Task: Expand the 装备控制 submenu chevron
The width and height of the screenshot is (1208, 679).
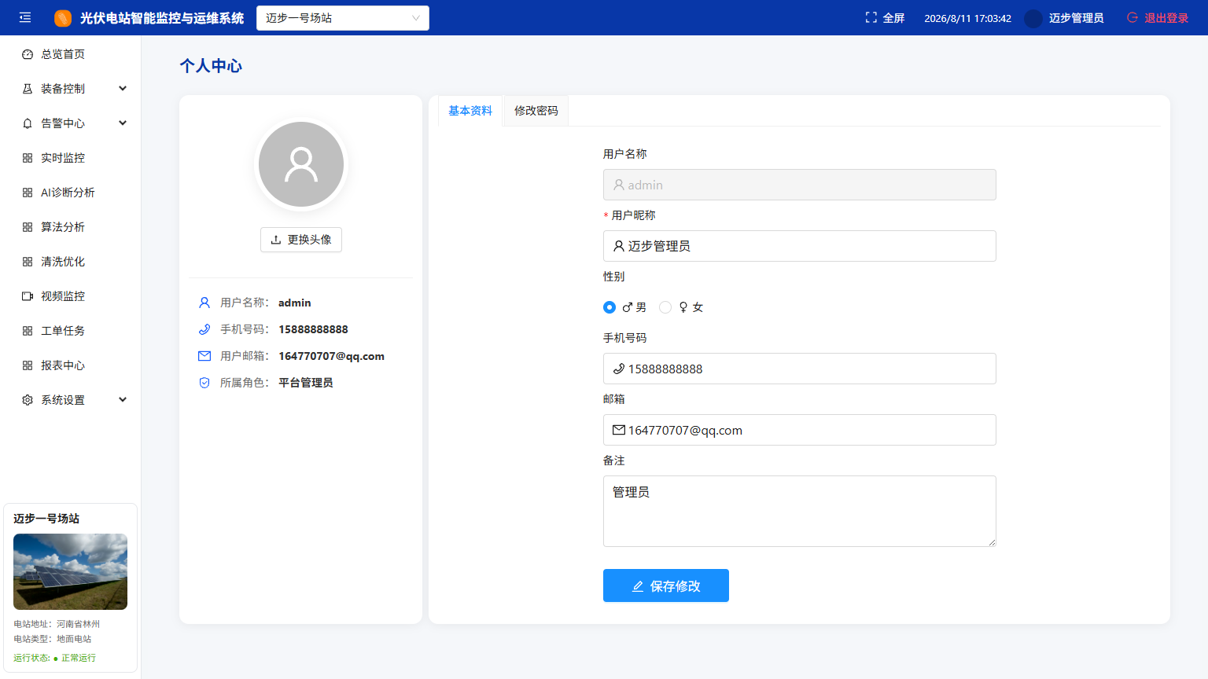Action: pyautogui.click(x=123, y=89)
